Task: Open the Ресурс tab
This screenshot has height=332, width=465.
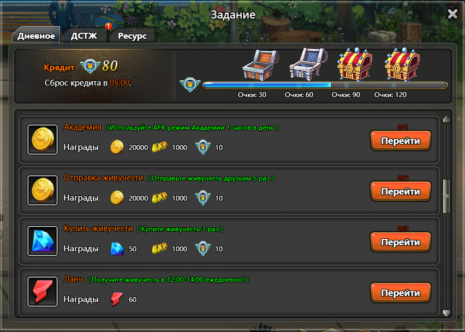Action: 132,36
